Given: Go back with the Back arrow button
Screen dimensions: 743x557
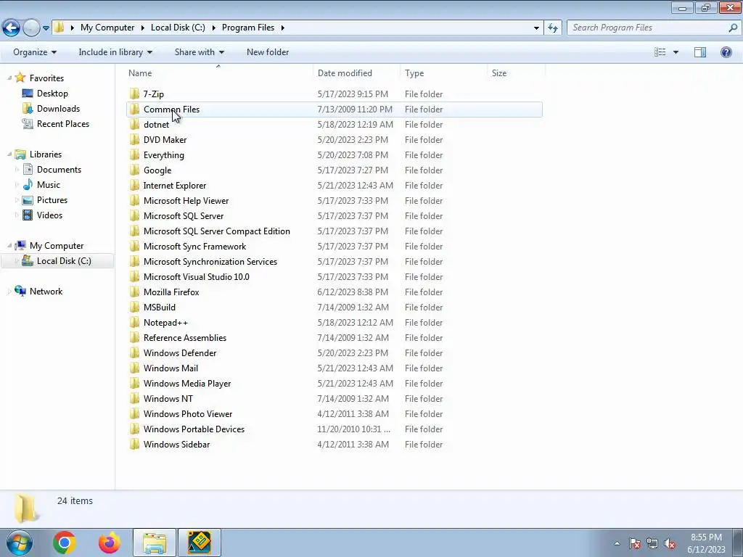Looking at the screenshot, I should click(x=12, y=28).
